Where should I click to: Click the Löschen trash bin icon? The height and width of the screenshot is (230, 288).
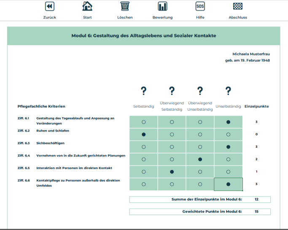pyautogui.click(x=125, y=6)
